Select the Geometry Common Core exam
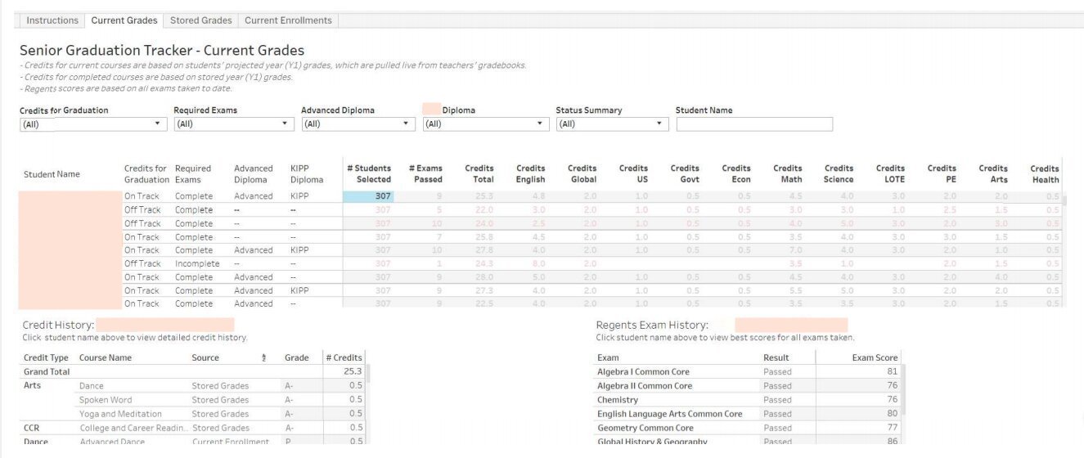 point(645,428)
